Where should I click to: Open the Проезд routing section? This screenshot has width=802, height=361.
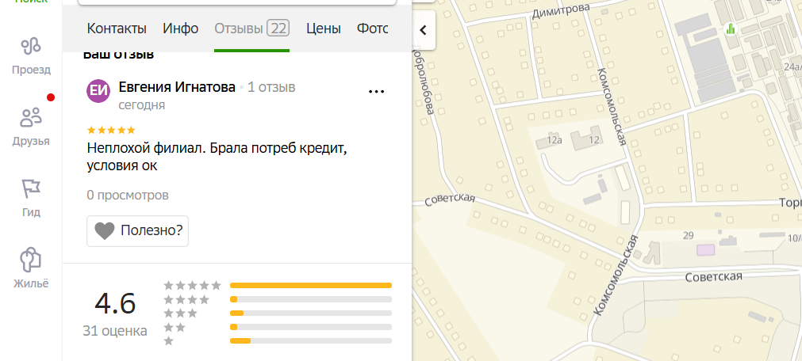(x=31, y=56)
